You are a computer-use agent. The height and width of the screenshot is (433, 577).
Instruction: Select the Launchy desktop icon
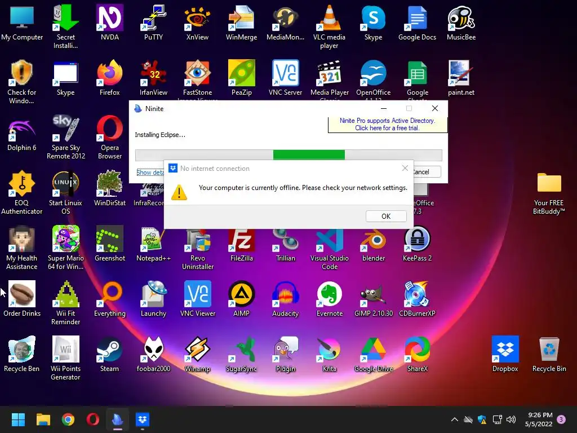click(153, 299)
